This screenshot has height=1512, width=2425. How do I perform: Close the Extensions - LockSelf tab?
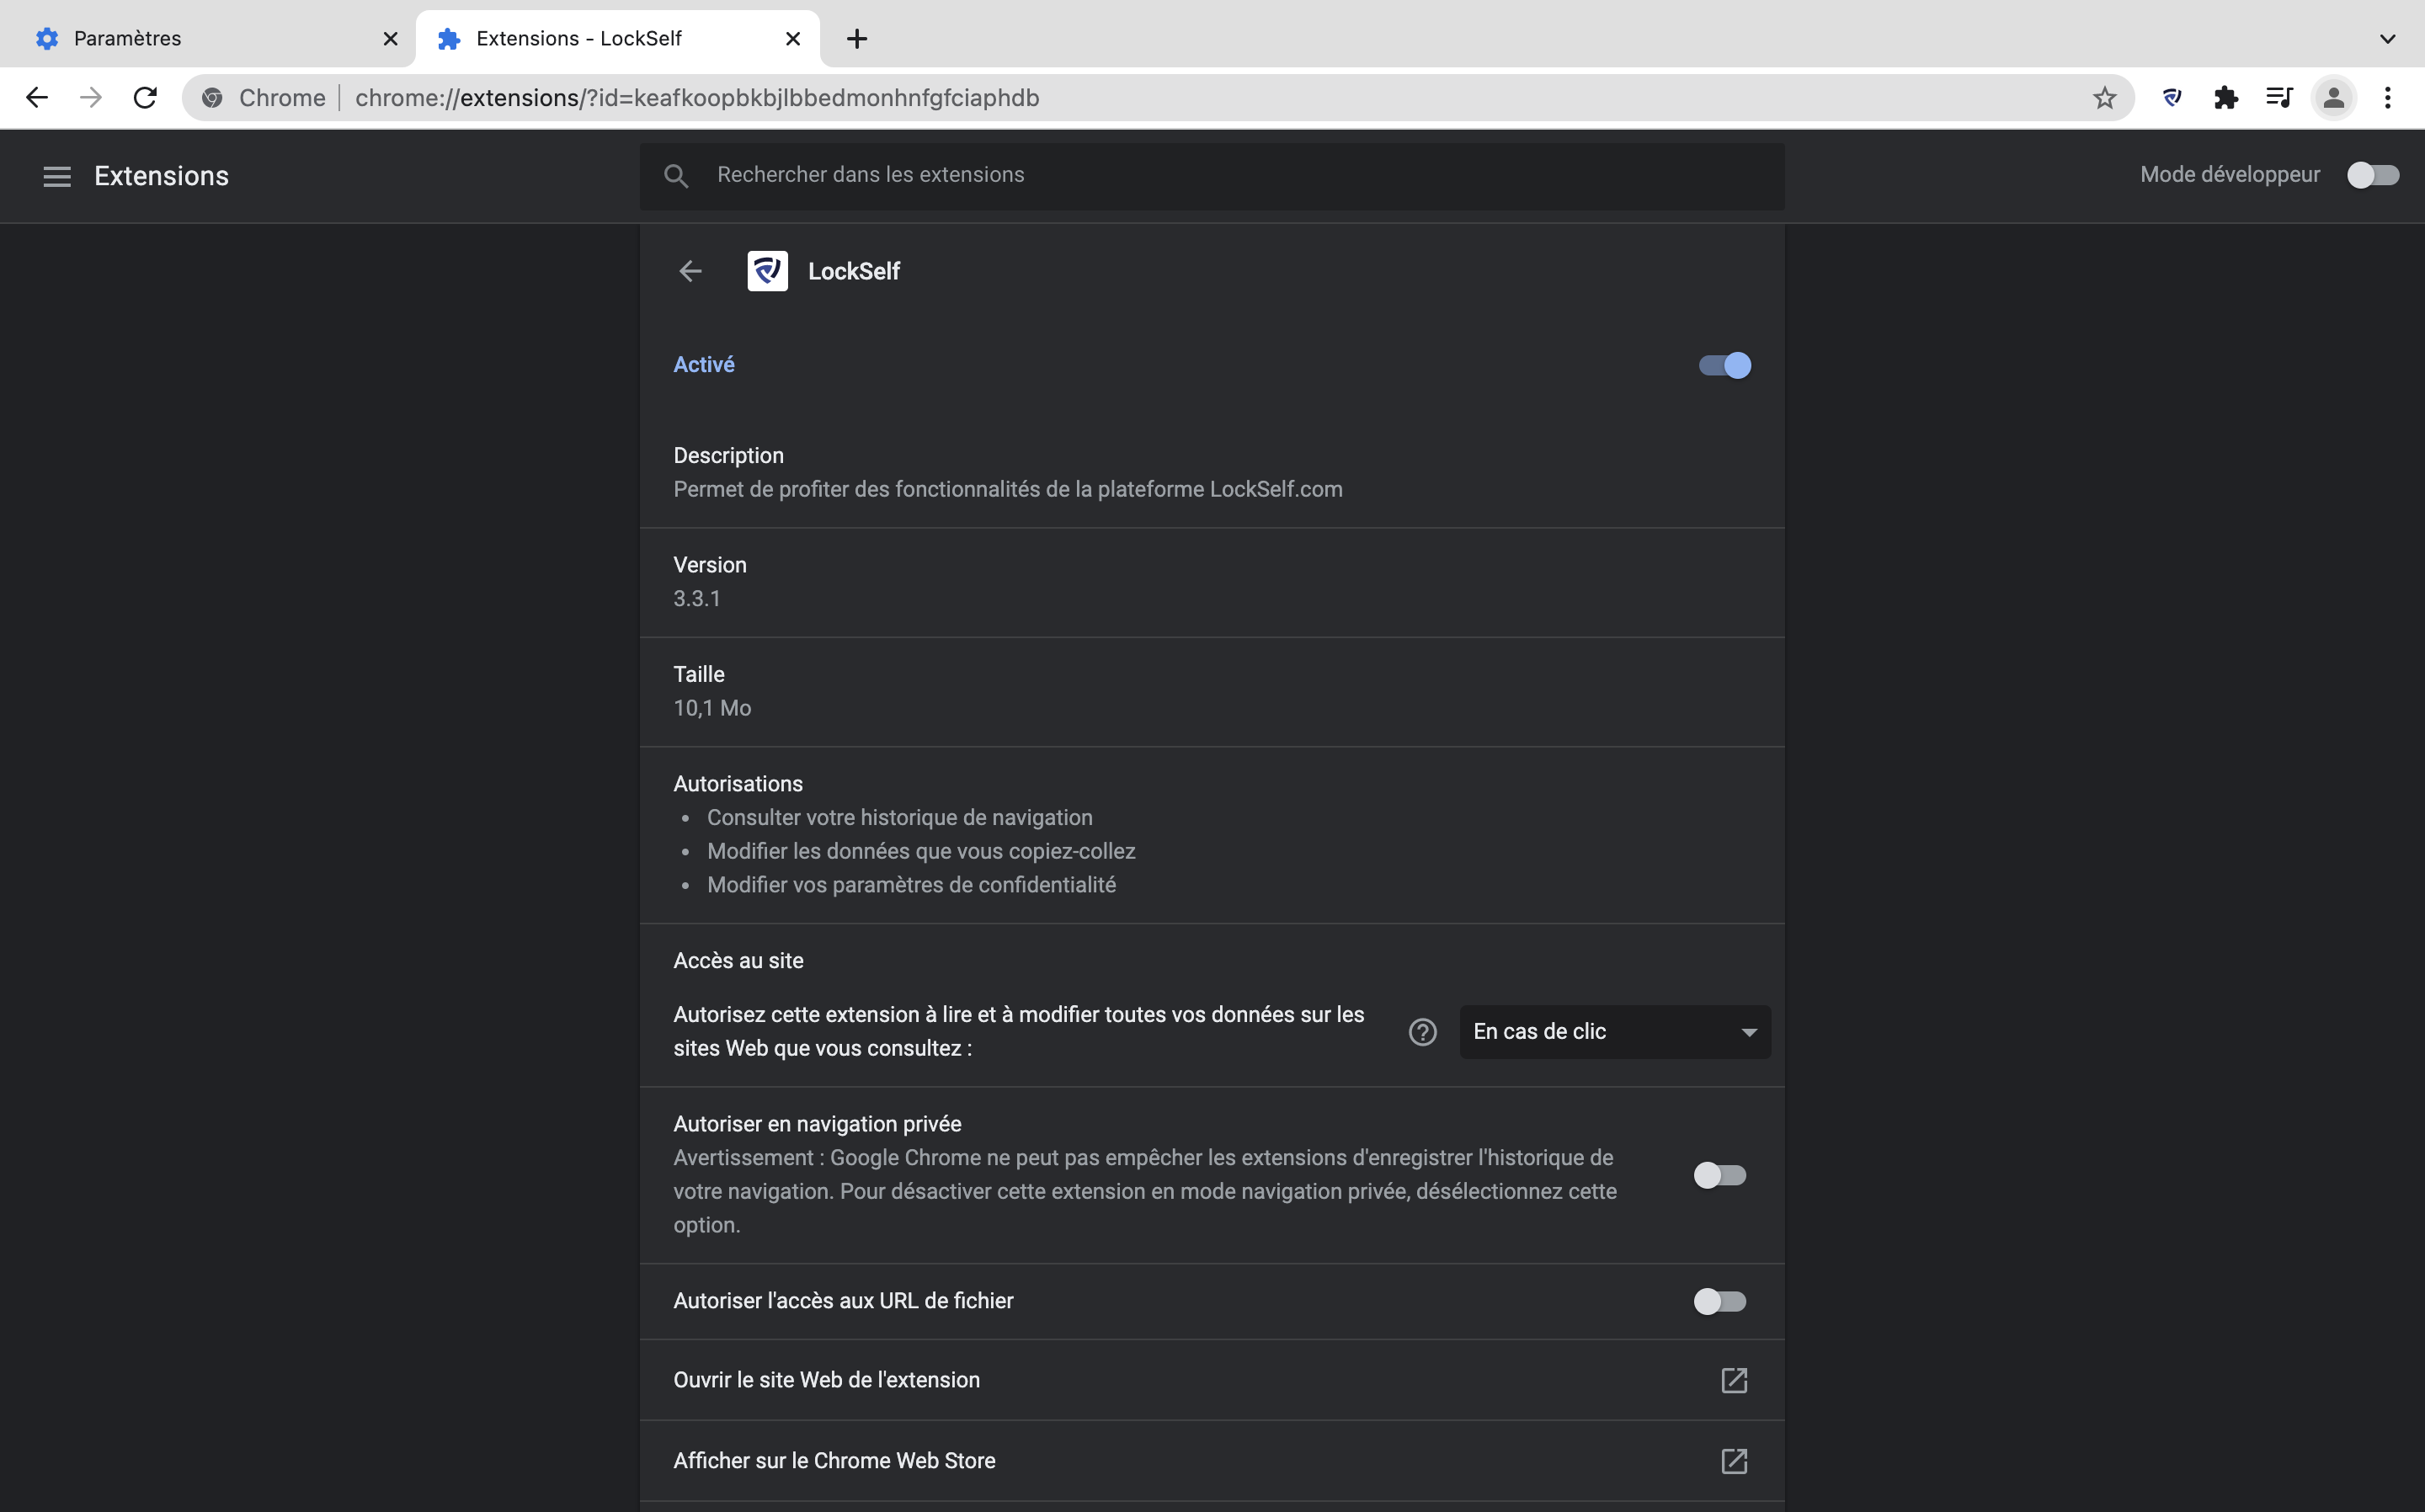click(793, 39)
